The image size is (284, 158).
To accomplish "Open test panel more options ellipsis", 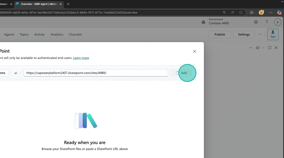I will pyautogui.click(x=251, y=48).
